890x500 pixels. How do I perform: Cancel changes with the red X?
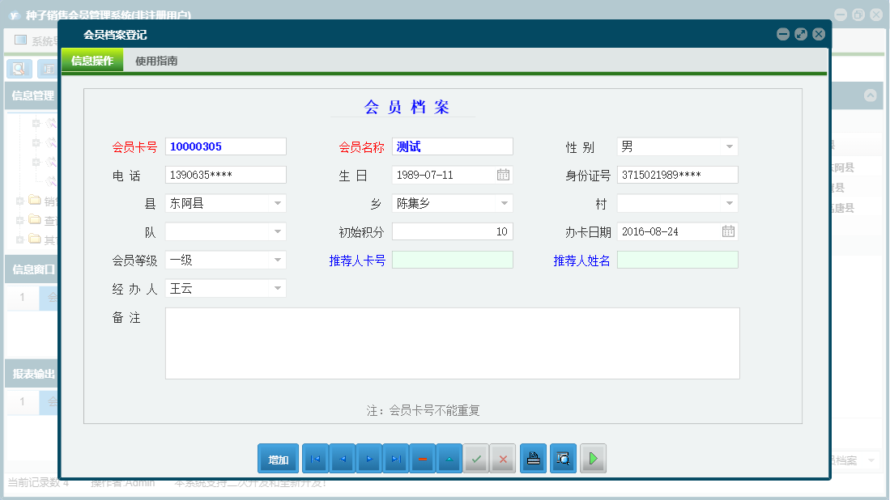tap(502, 459)
